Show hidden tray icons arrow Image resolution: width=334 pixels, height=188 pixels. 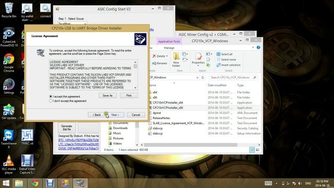point(276,183)
